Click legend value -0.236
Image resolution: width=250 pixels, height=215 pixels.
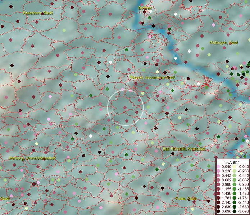pyautogui.click(x=243, y=171)
